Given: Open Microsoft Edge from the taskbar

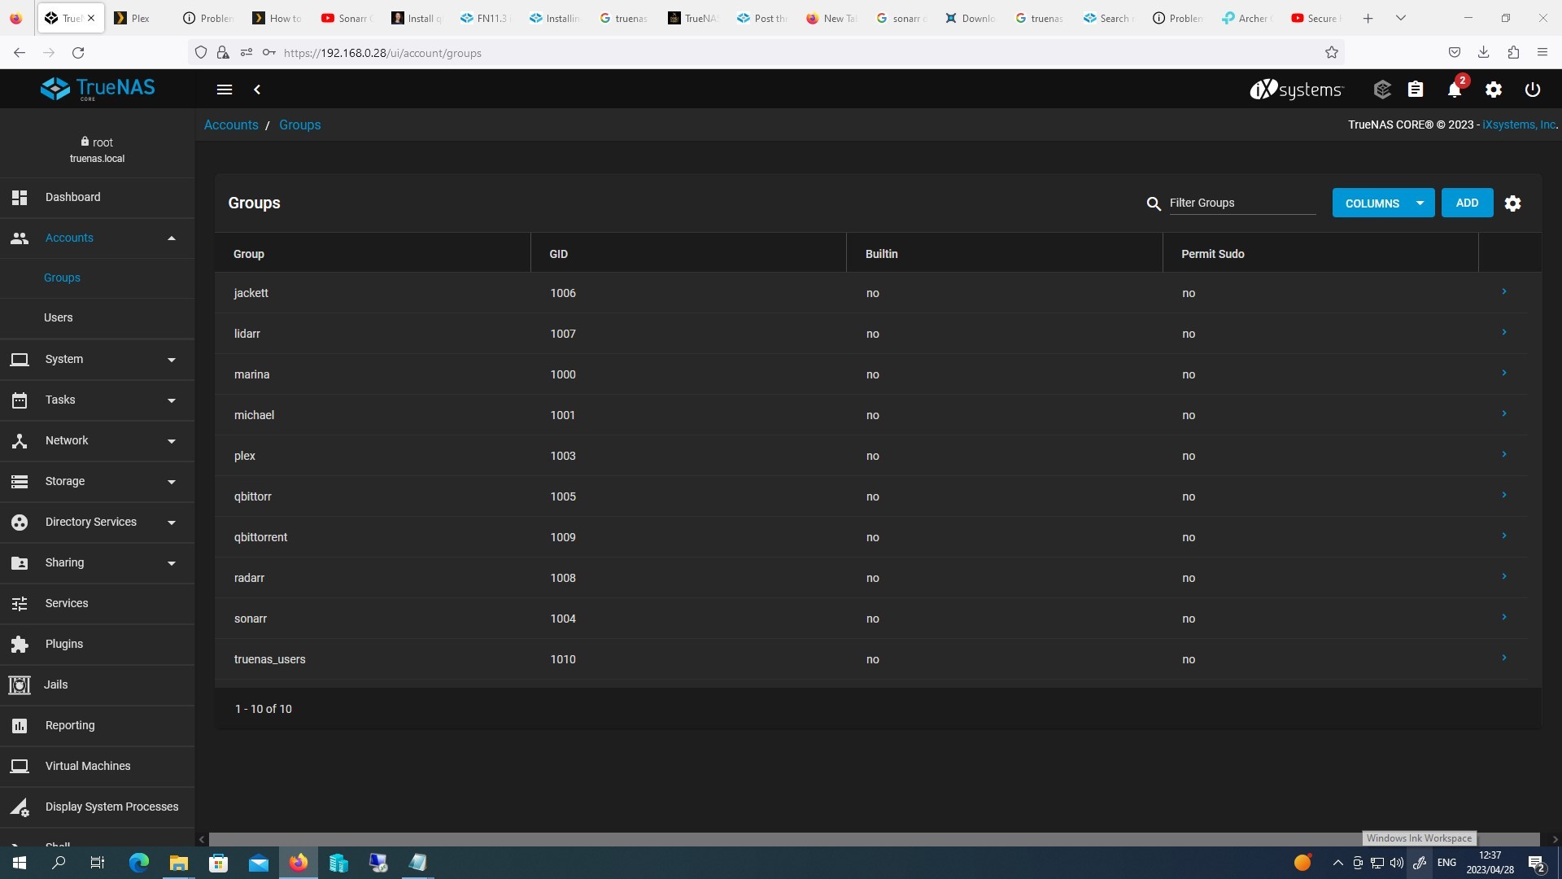Looking at the screenshot, I should click(139, 863).
